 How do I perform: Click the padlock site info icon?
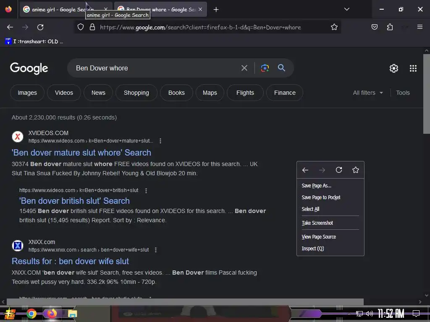(92, 27)
